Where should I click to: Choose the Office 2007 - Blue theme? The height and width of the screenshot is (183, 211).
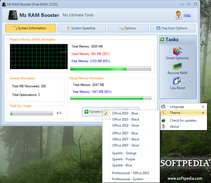[131, 133]
